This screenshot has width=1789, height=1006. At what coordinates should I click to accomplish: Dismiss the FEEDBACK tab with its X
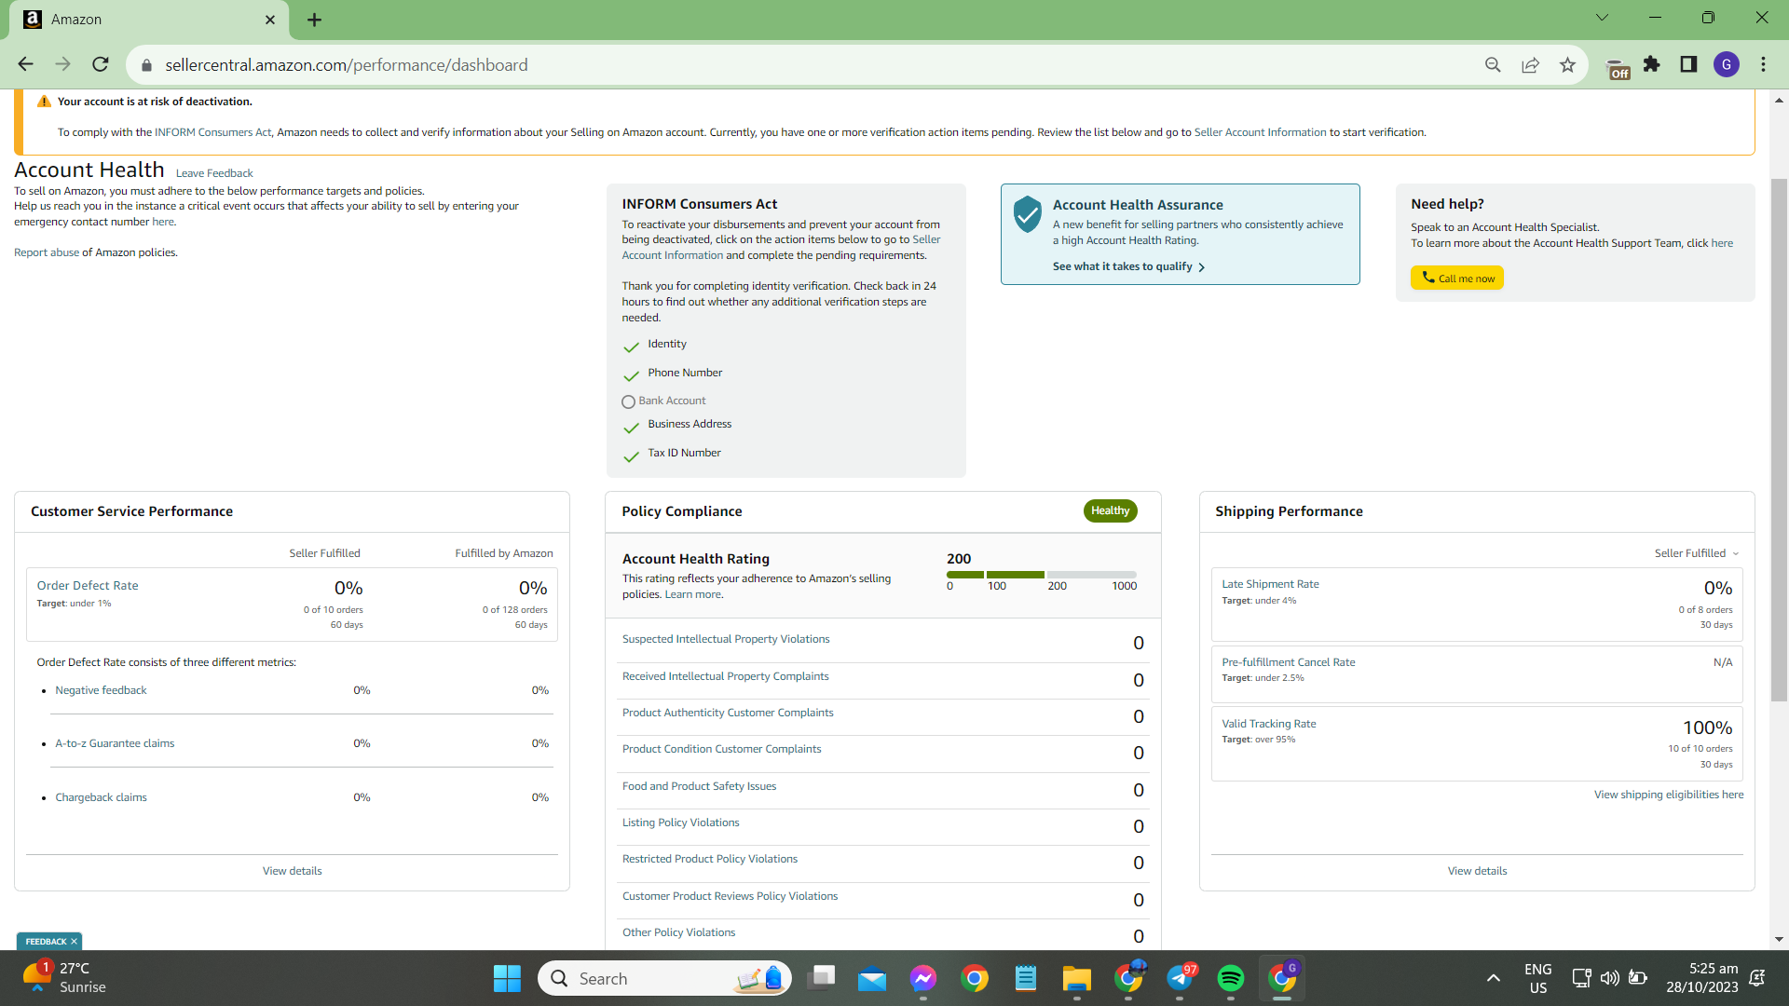[75, 942]
